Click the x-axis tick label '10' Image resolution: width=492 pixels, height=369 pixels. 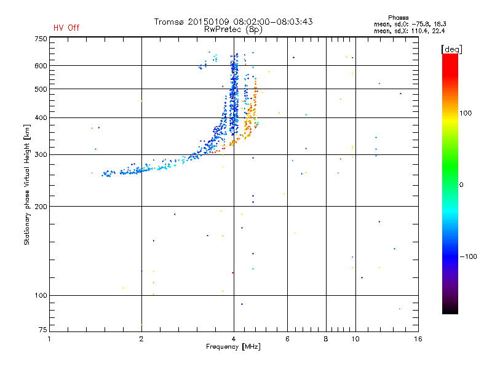coord(355,339)
